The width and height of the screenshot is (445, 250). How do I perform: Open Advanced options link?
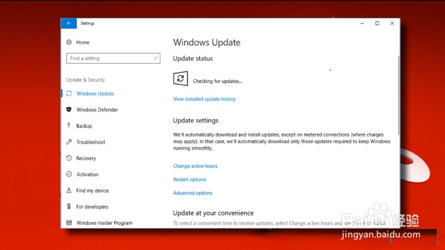(x=193, y=193)
